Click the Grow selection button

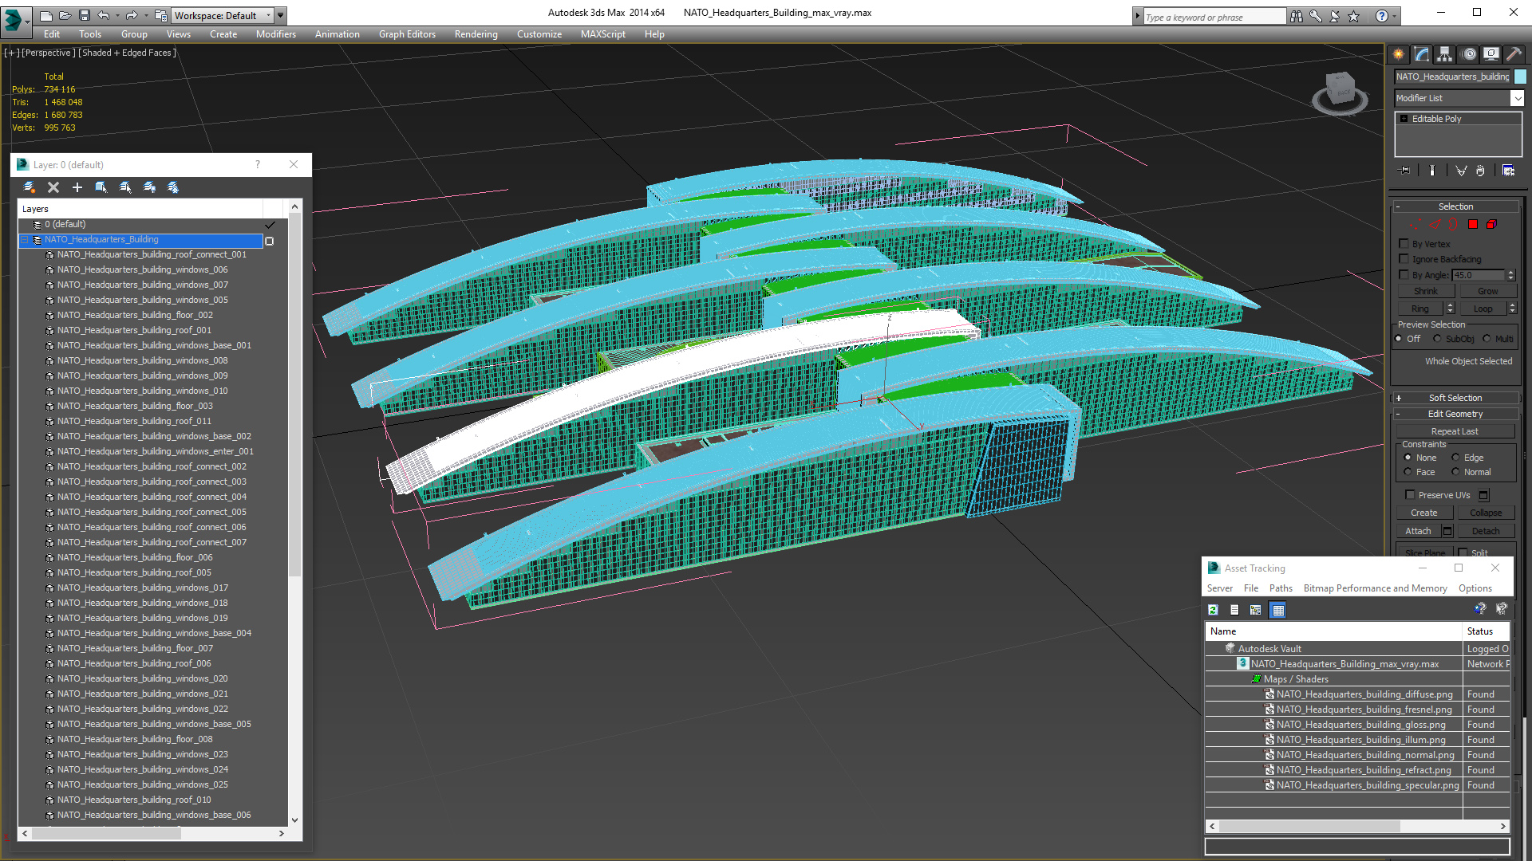point(1487,292)
